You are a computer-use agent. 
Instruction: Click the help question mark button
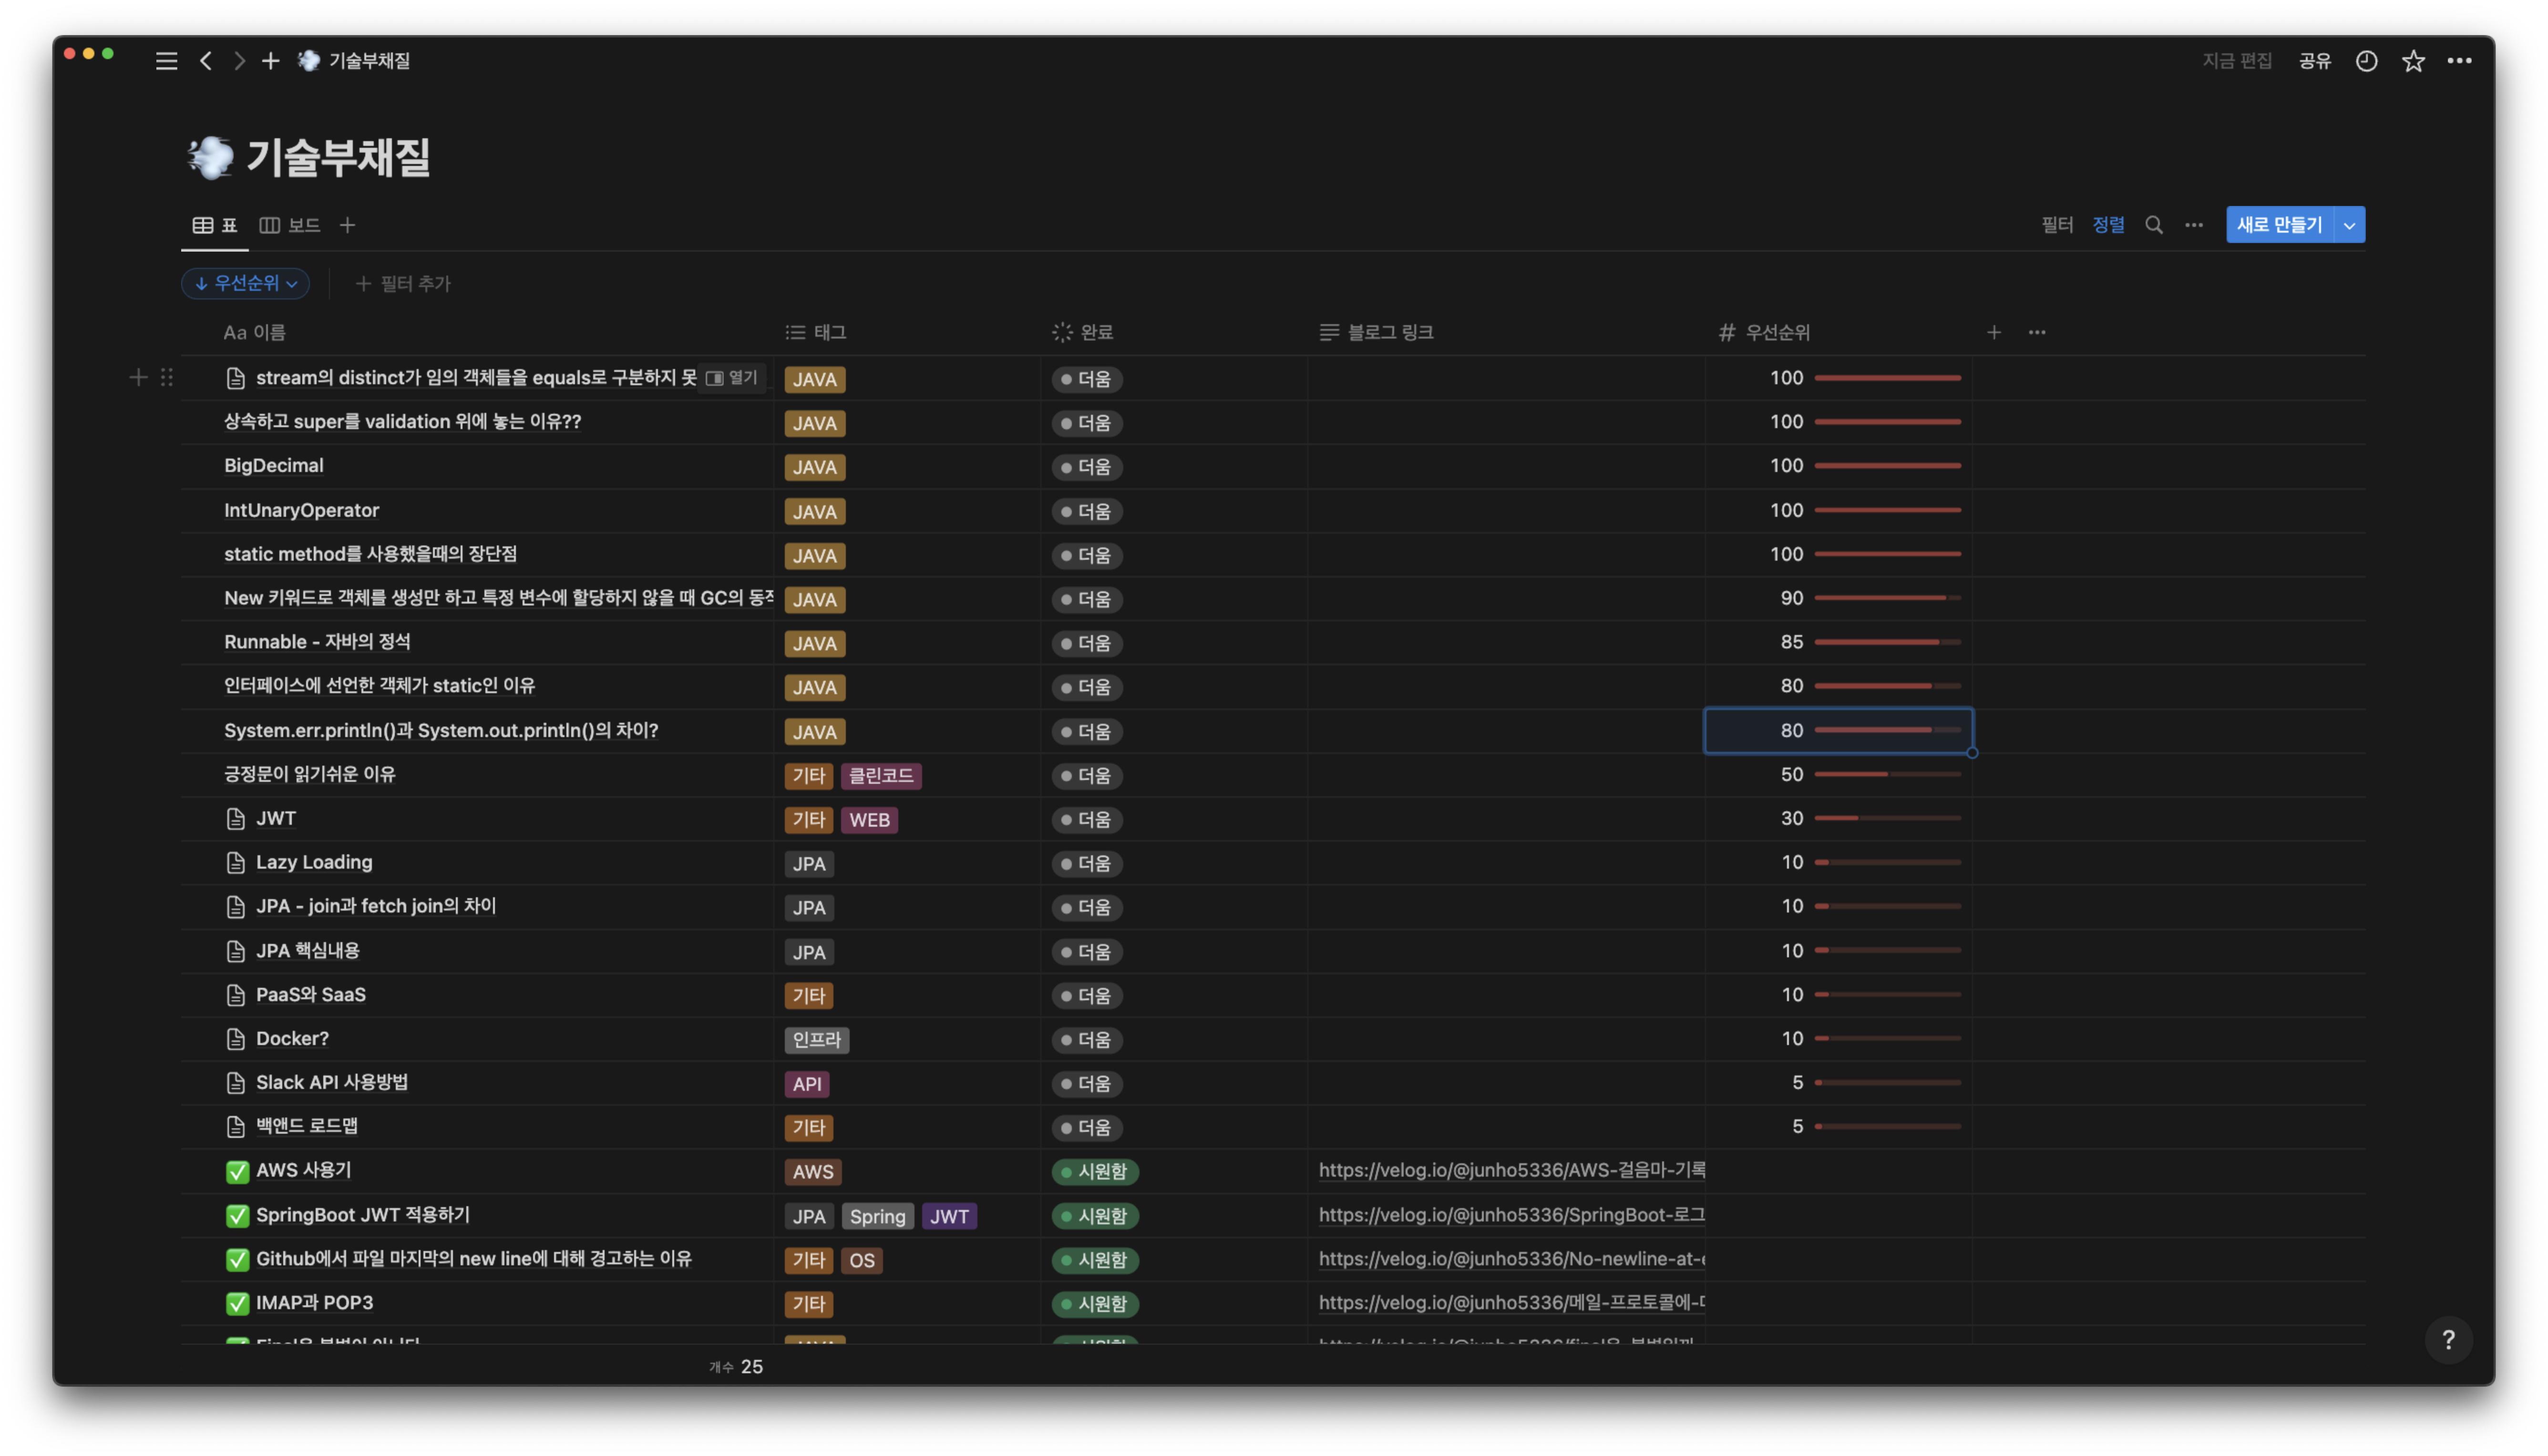(x=2448, y=1340)
